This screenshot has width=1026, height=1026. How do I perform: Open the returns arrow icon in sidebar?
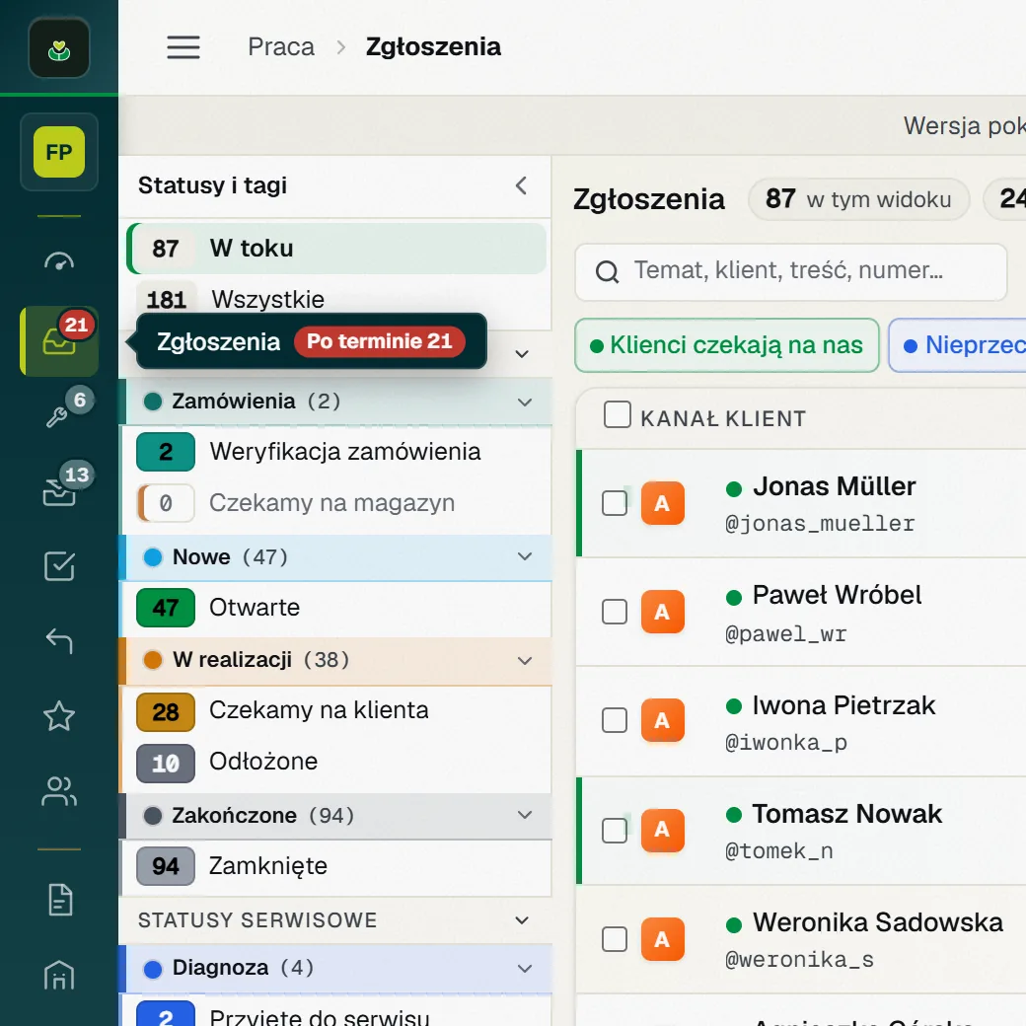(x=59, y=640)
